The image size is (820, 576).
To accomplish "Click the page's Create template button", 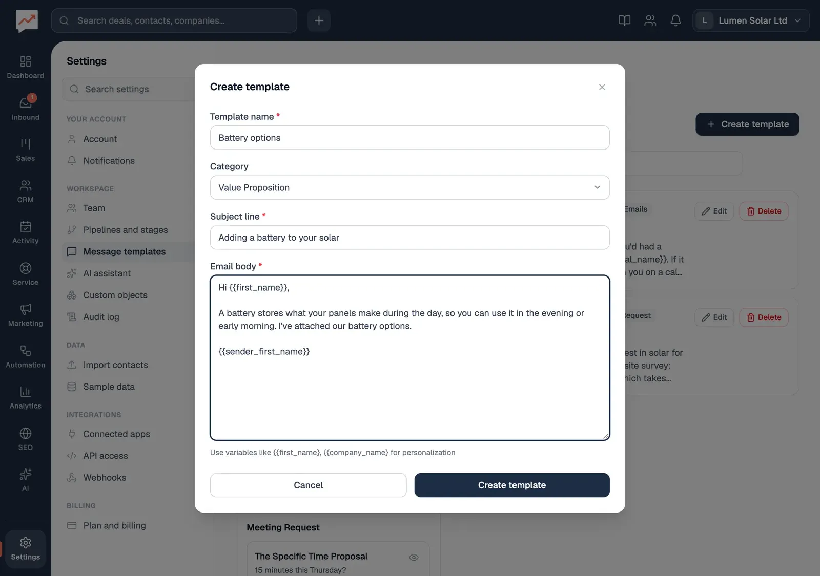I will [747, 124].
